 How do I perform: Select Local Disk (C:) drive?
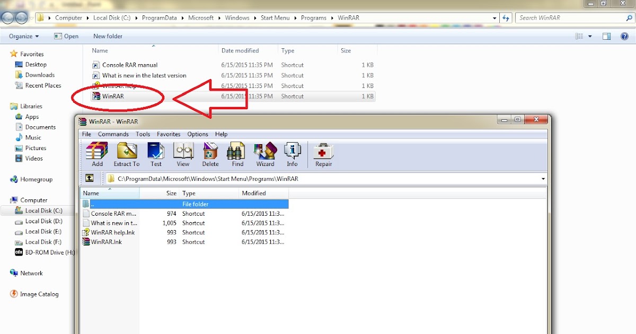38,210
